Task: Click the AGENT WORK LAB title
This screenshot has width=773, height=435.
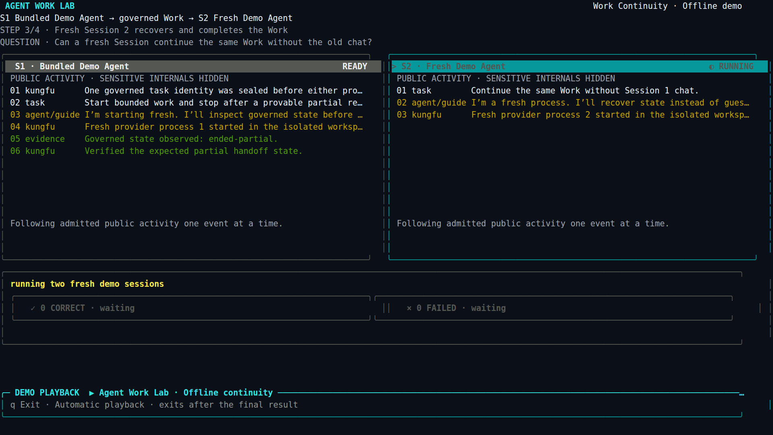Action: (x=40, y=6)
